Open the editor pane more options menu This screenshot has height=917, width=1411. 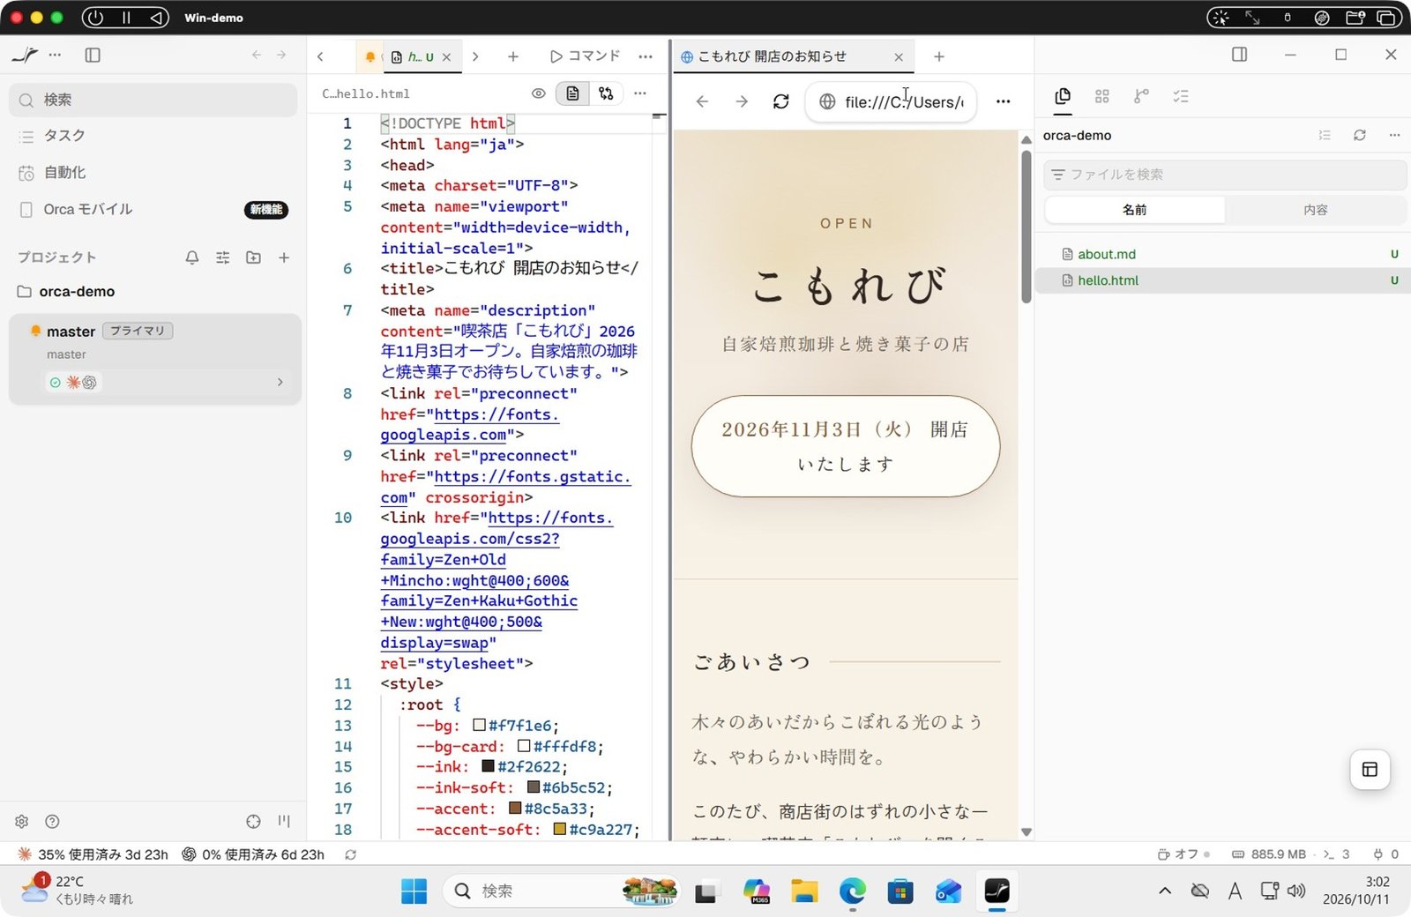[x=646, y=56]
